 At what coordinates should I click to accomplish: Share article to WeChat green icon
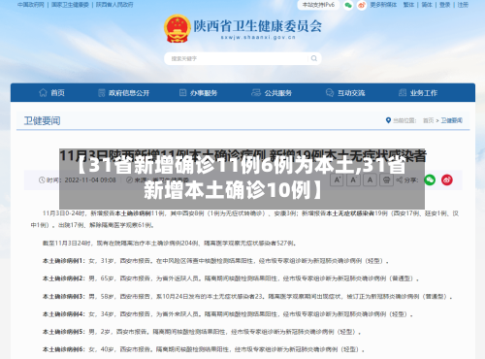coord(430,179)
